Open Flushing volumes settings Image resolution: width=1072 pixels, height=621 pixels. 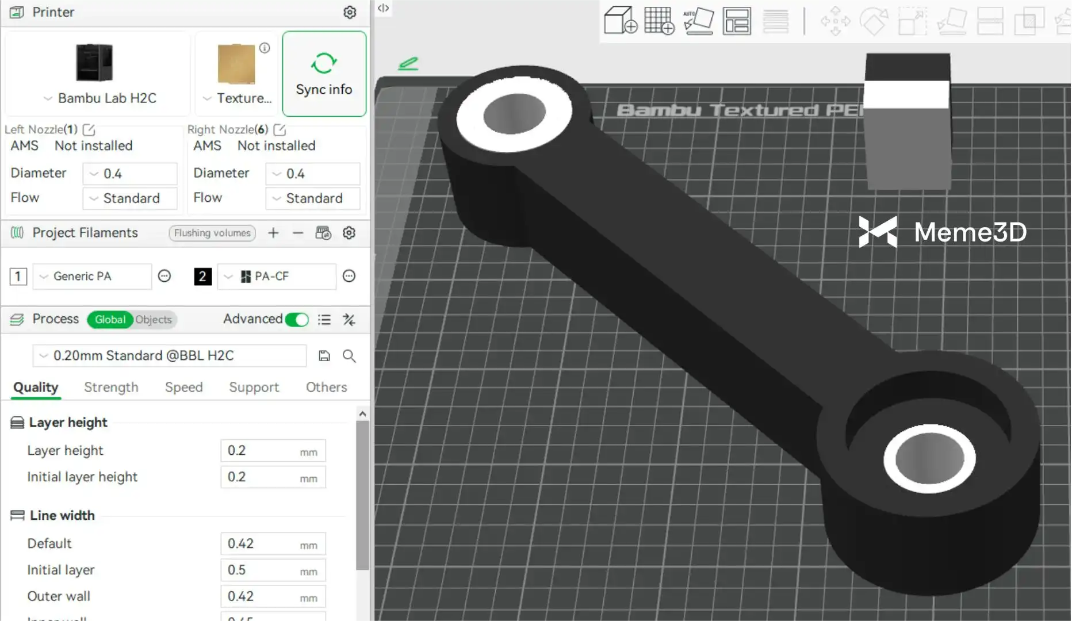click(212, 233)
